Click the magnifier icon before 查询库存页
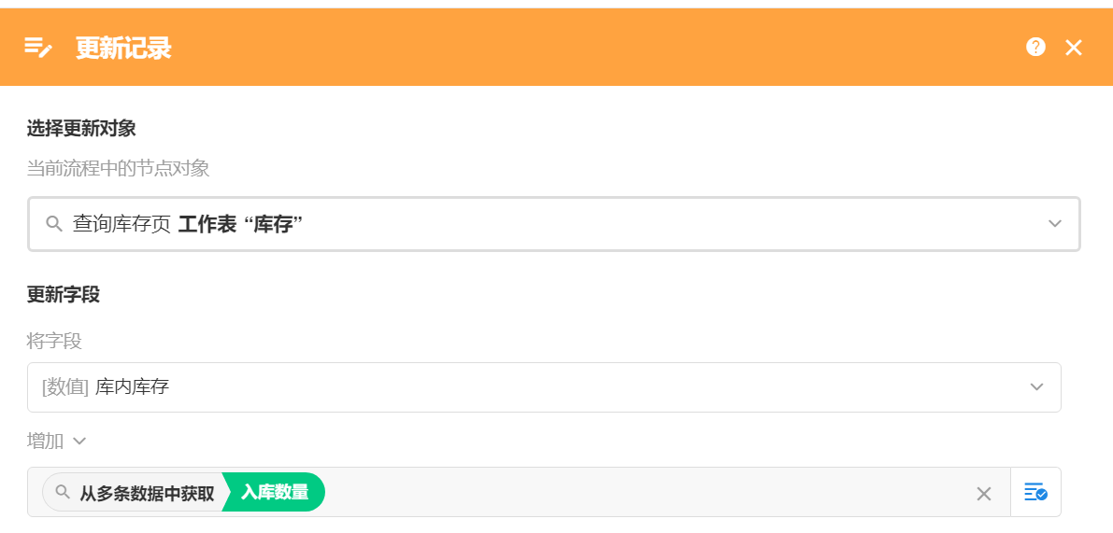Viewport: 1113px width, 533px height. (54, 224)
